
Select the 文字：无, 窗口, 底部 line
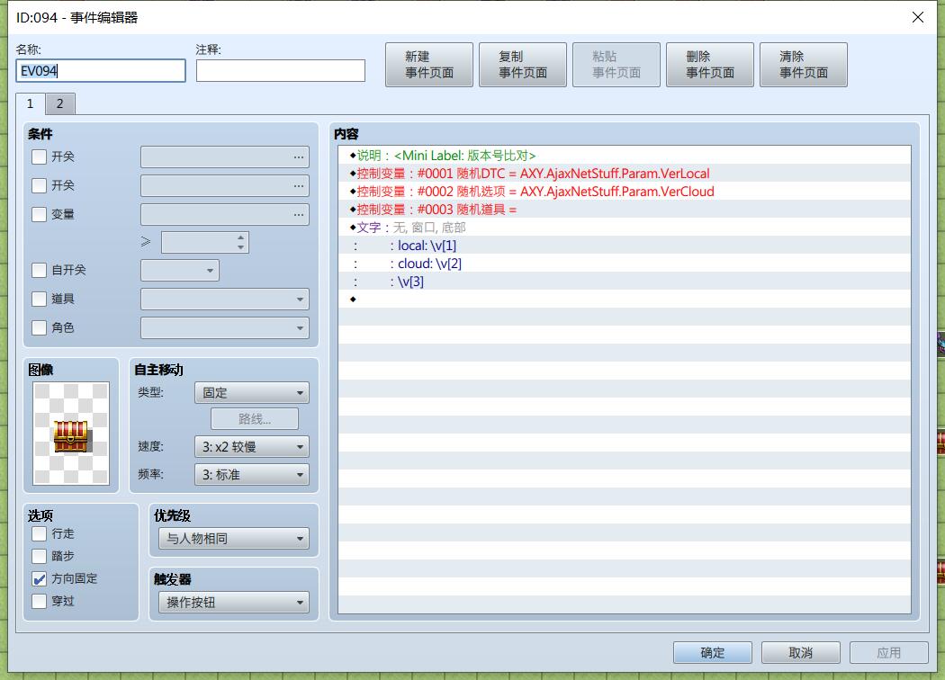coord(625,228)
